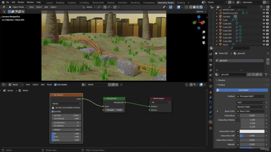Viewport: 271px width, 152px height.
Task: Select rendered viewport shading icon
Action: pos(201,7)
